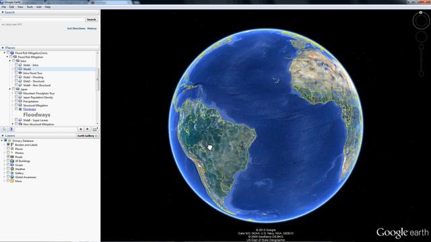Click the Search button

click(92, 19)
